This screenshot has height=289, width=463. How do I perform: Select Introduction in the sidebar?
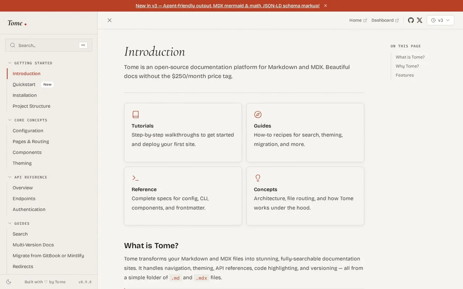click(x=26, y=74)
